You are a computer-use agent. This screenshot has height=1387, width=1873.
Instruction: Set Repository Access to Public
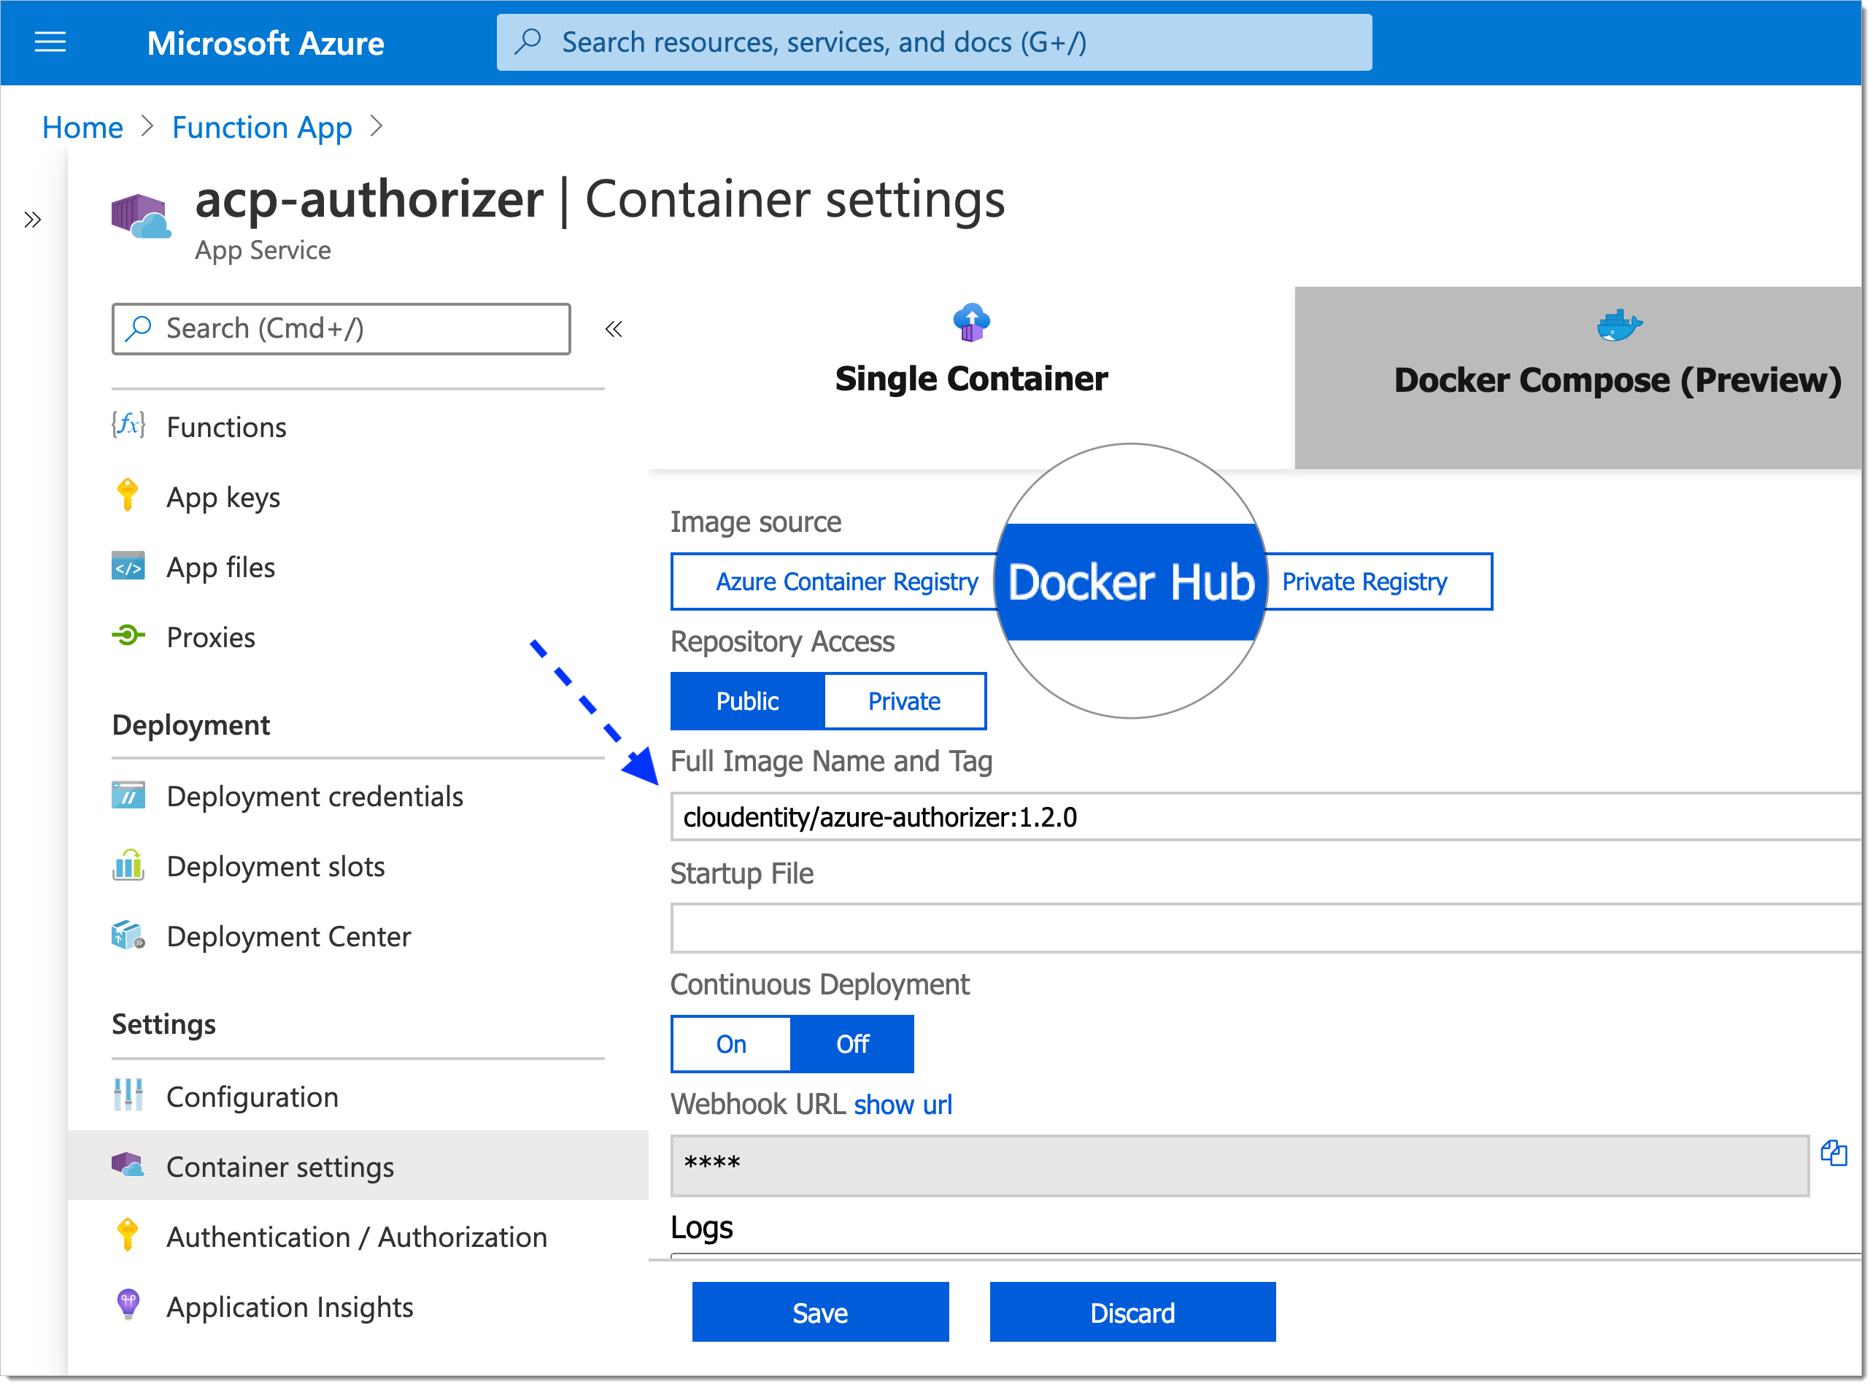coord(747,701)
